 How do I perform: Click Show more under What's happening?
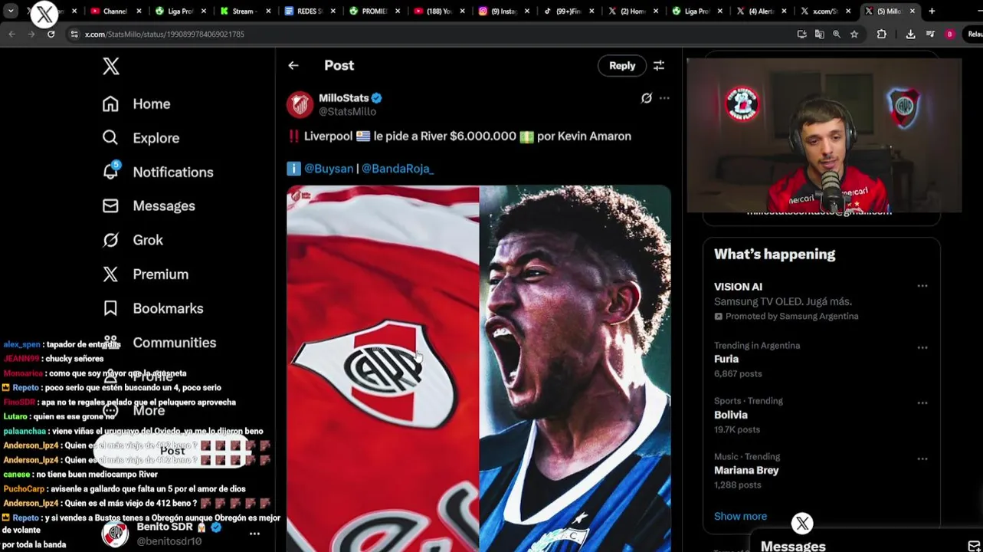[740, 517]
